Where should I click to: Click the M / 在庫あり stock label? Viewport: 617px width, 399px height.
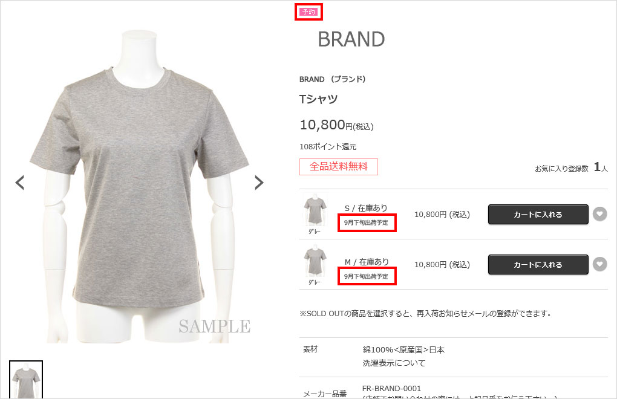tap(367, 262)
